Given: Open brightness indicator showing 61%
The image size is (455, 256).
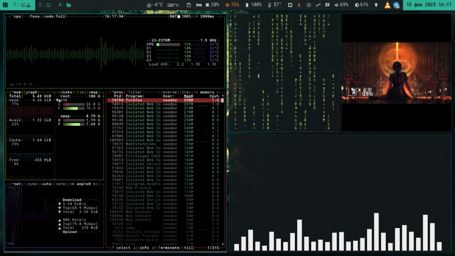Looking at the screenshot, I should [x=362, y=5].
